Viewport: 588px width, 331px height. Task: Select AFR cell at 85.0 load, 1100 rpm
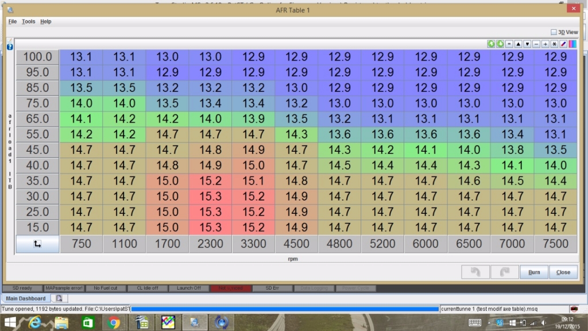[x=125, y=88]
